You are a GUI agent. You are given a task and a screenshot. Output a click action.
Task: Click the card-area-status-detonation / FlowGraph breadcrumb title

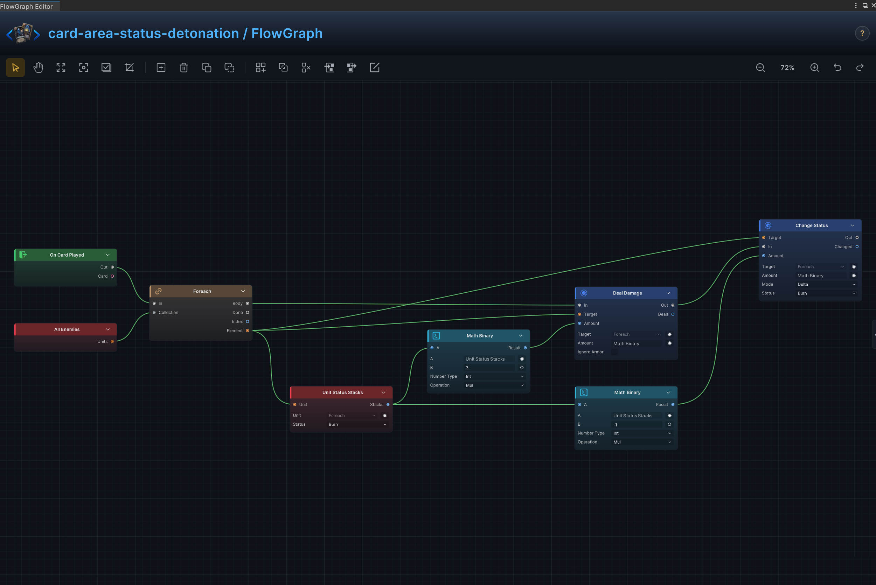point(186,33)
